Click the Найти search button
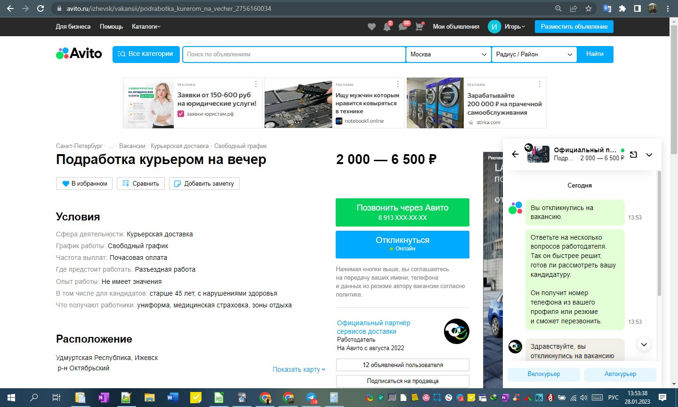Screen dimensions: 678x407 click(595, 54)
